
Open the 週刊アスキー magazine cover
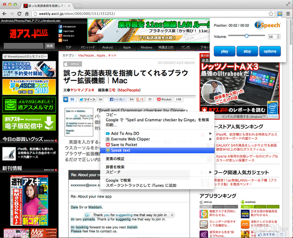click(29, 200)
